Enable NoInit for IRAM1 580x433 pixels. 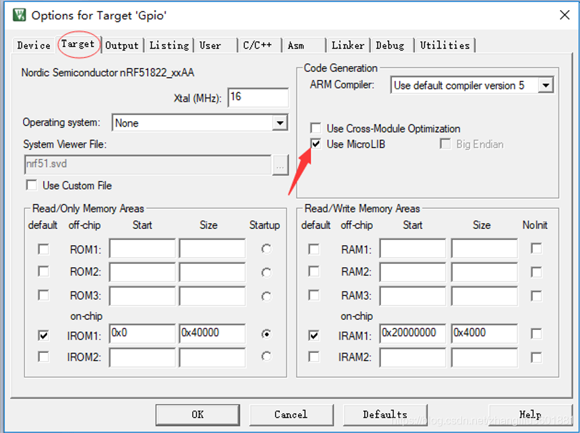[x=536, y=333]
